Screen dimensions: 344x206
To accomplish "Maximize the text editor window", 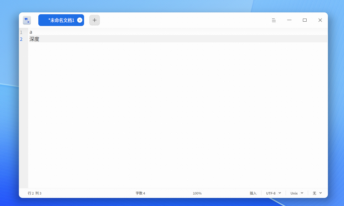I will (305, 20).
